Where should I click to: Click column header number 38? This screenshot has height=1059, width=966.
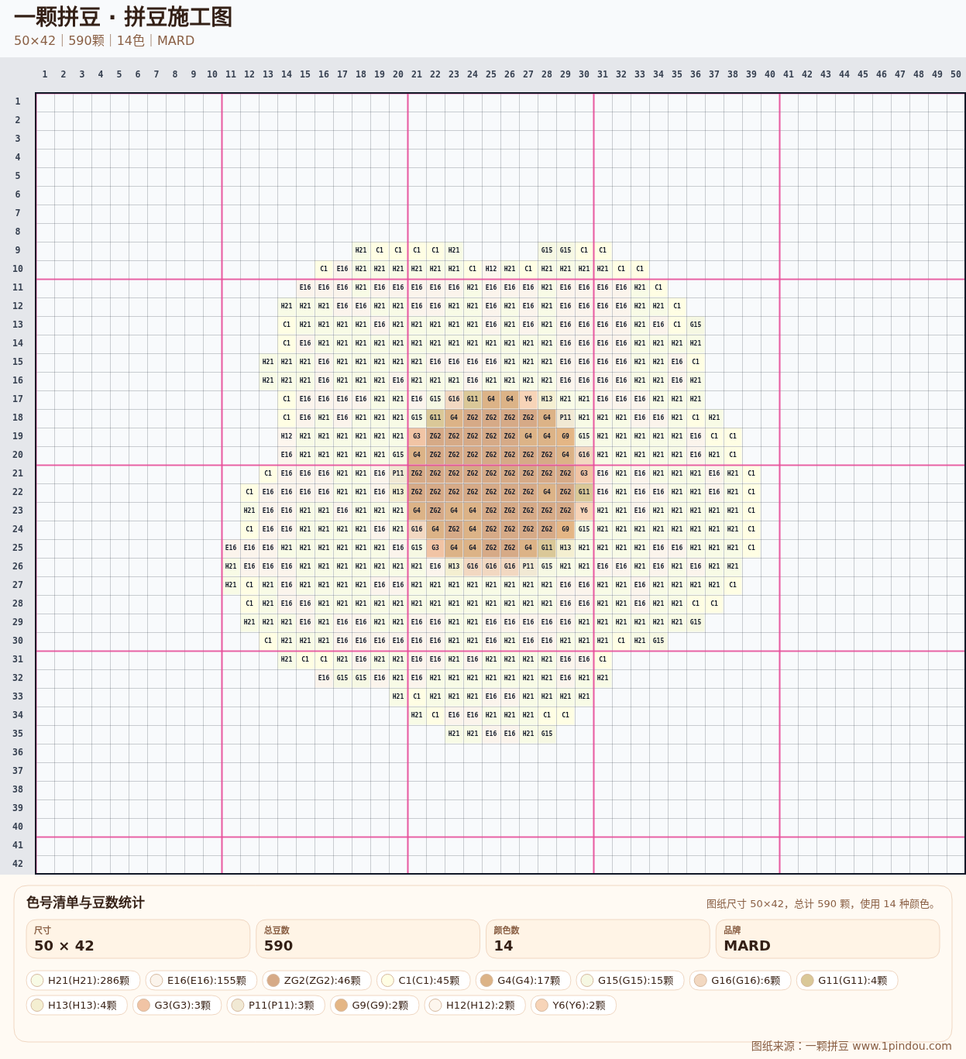coord(733,74)
